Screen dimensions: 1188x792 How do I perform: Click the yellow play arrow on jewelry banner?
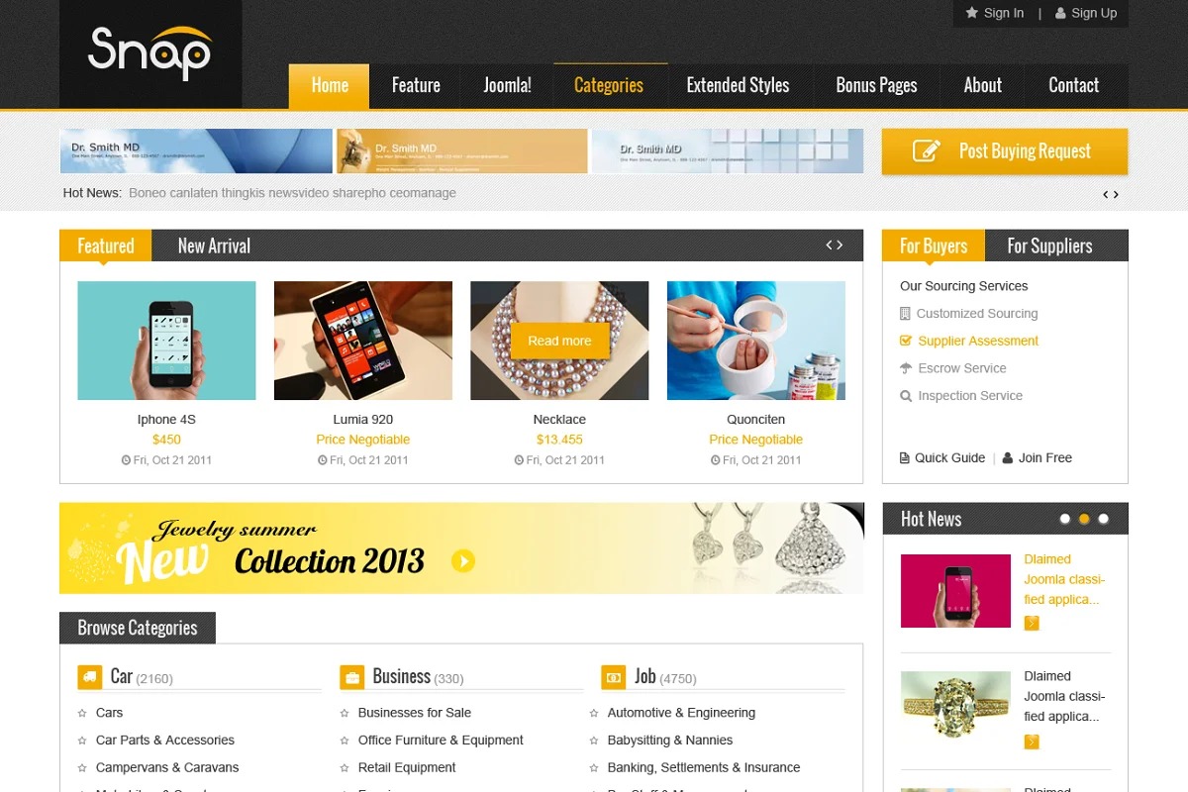pos(463,561)
